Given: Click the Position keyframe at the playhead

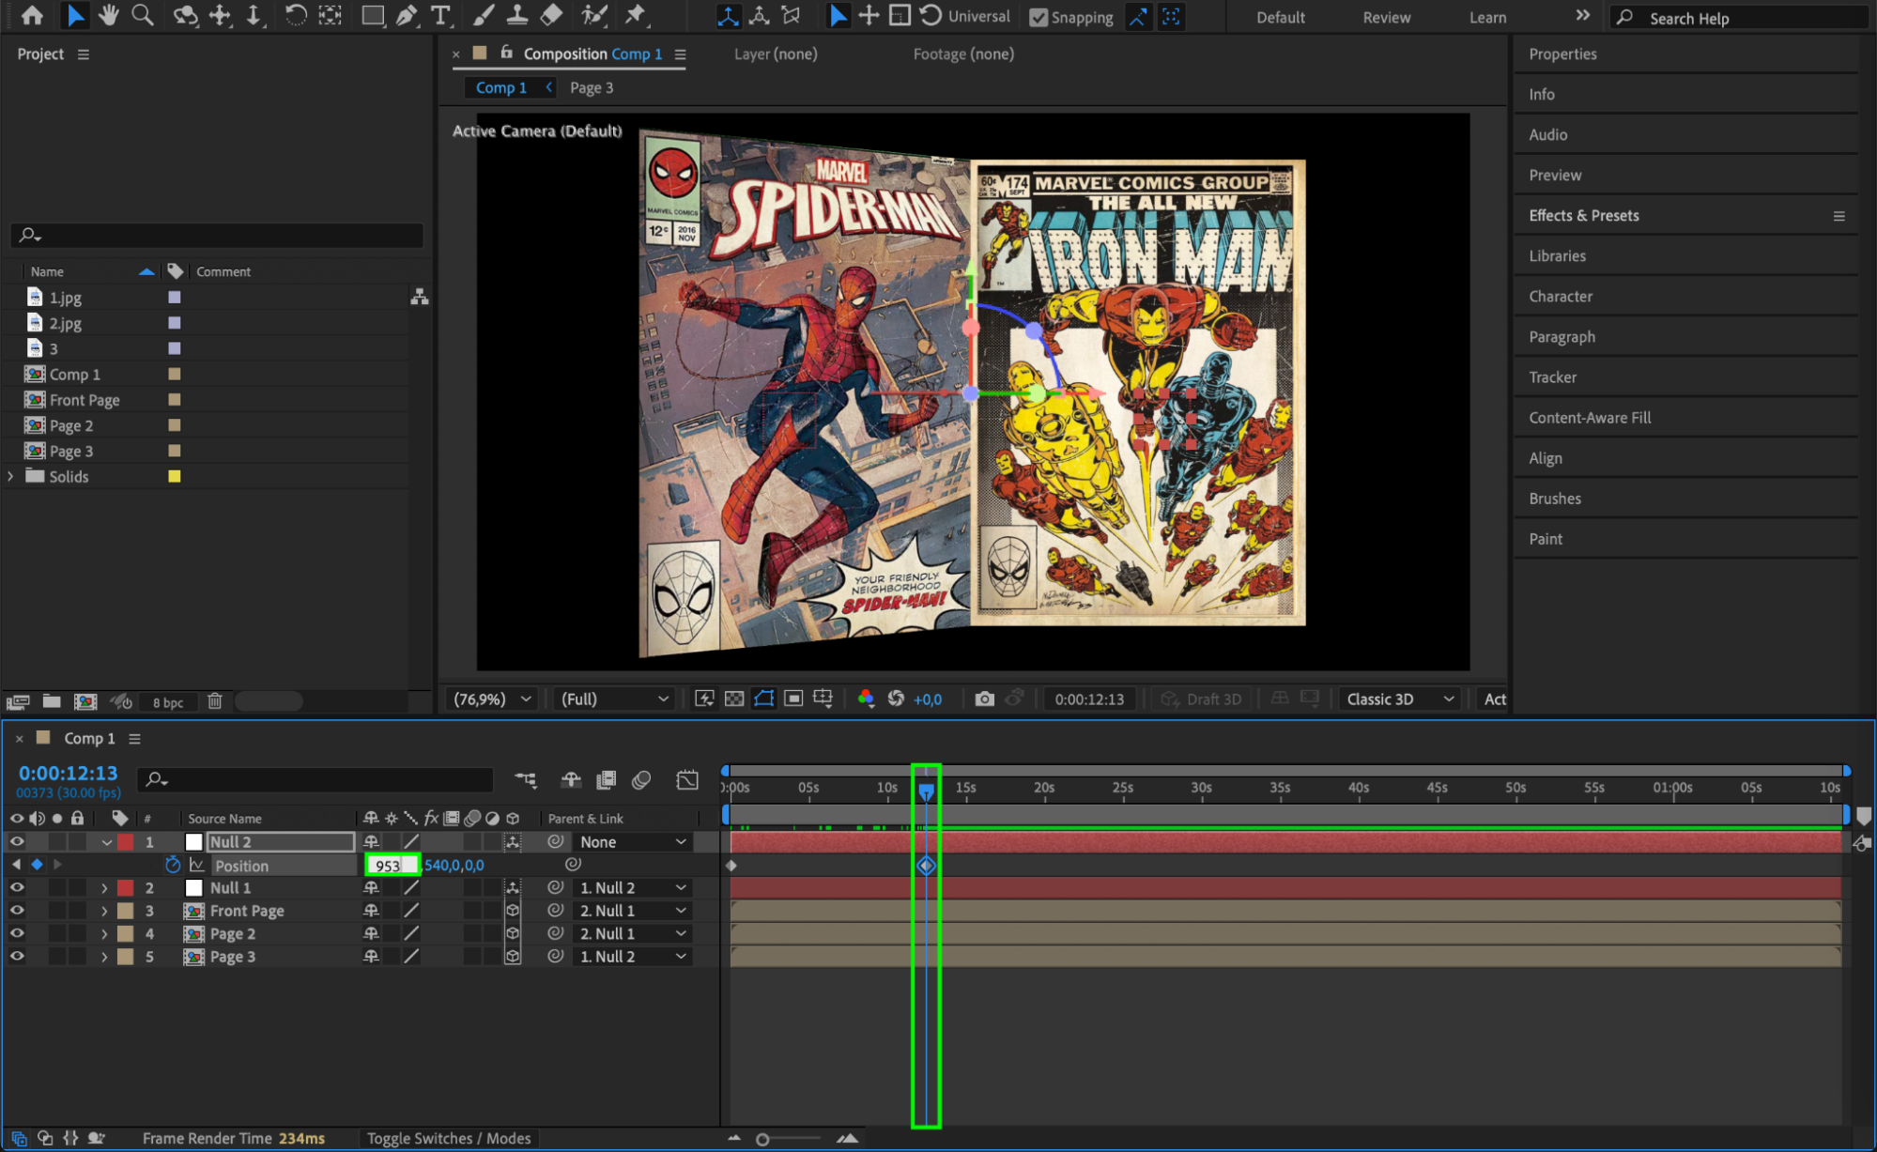Looking at the screenshot, I should coord(926,865).
